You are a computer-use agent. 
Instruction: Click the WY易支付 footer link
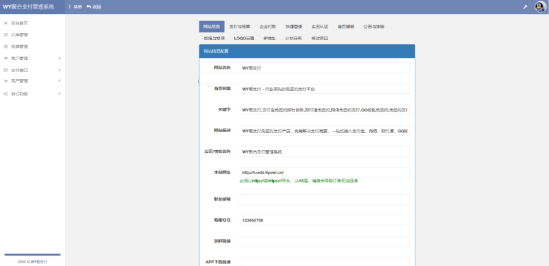pyautogui.click(x=39, y=261)
